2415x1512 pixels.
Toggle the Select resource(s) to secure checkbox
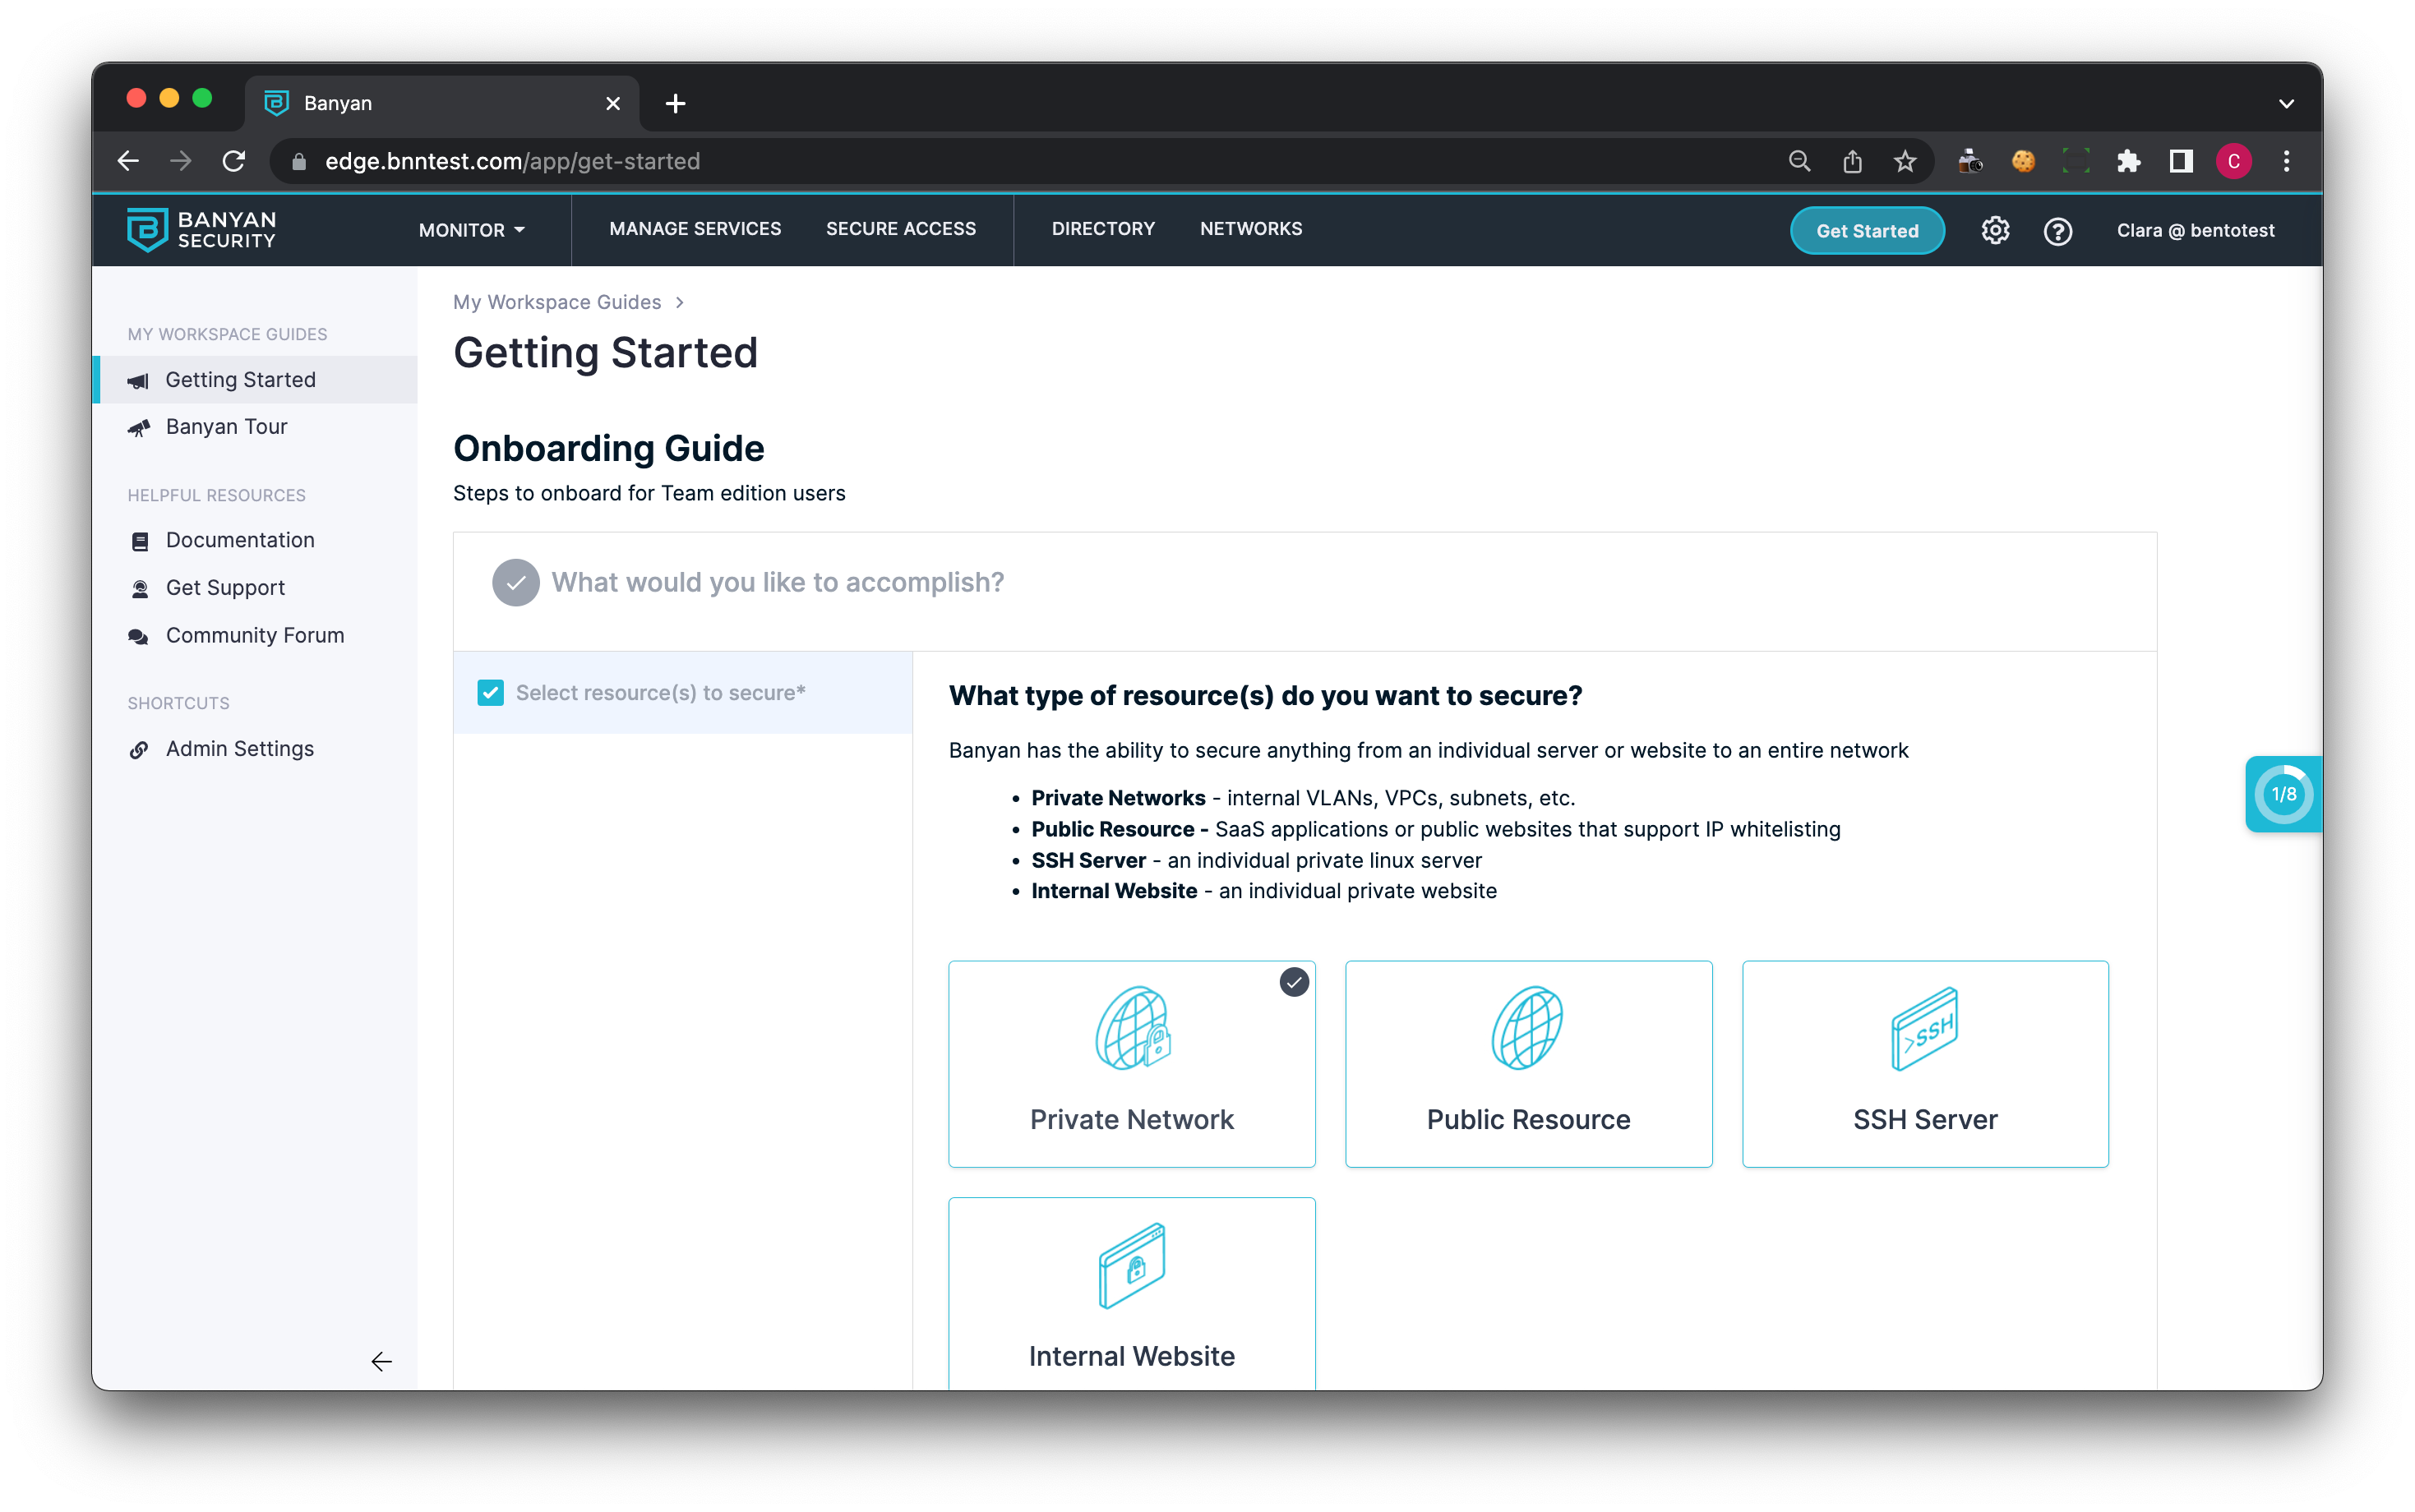click(x=492, y=692)
